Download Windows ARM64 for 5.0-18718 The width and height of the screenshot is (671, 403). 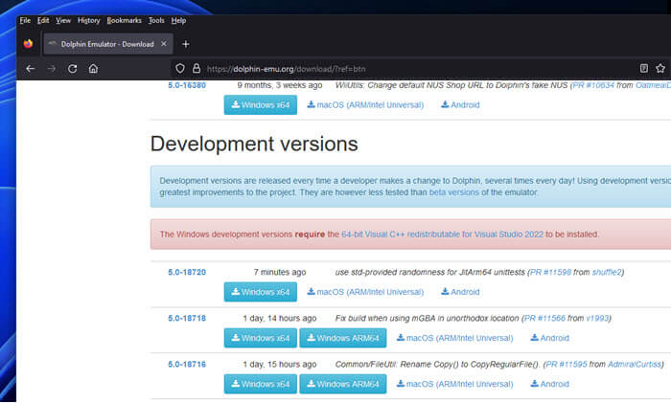[x=343, y=338]
